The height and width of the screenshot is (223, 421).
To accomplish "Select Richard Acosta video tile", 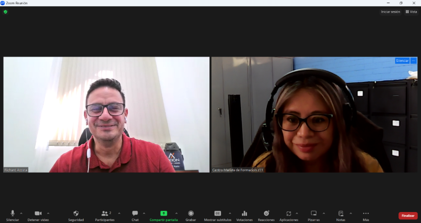I will (106, 114).
